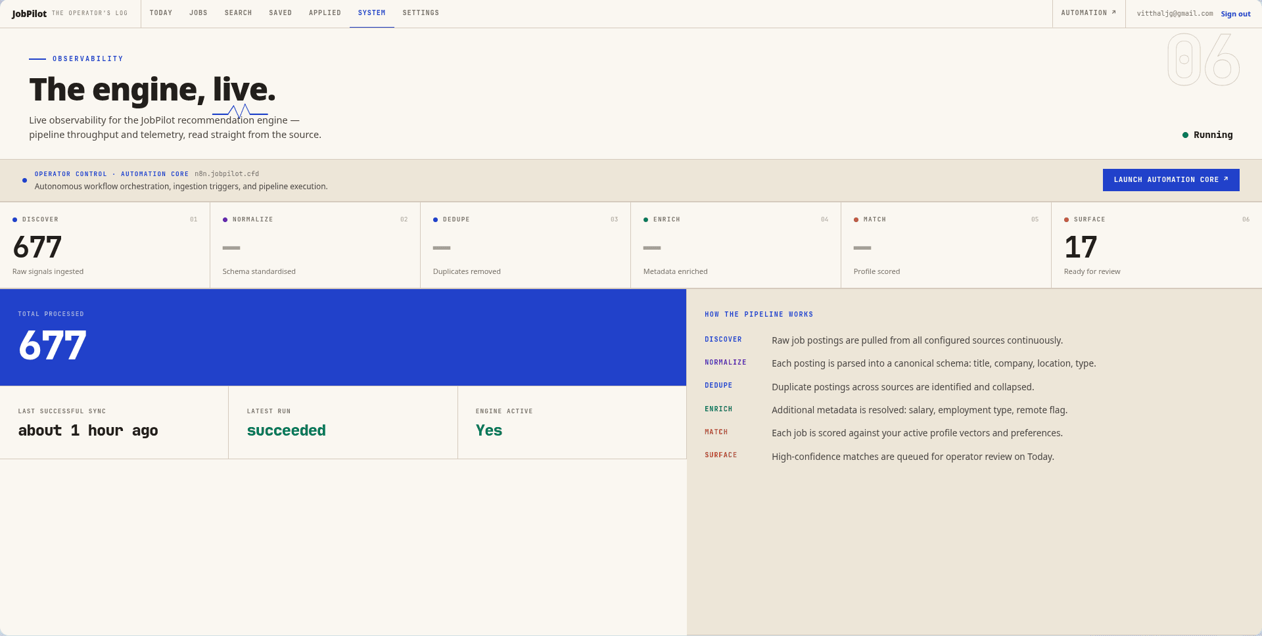Open the Search tab
The width and height of the screenshot is (1262, 636).
239,13
